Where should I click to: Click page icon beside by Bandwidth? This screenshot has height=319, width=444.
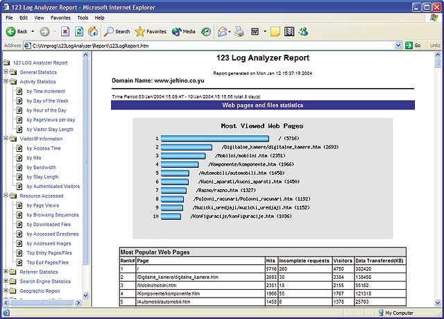[19, 167]
